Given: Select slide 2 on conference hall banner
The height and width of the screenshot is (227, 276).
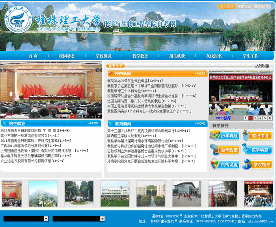Looking at the screenshot, I should click(73, 116).
